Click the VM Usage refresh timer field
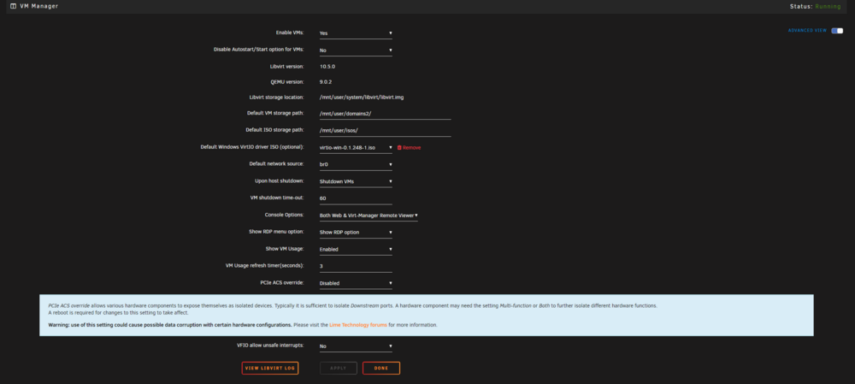The height and width of the screenshot is (384, 855). 356,266
